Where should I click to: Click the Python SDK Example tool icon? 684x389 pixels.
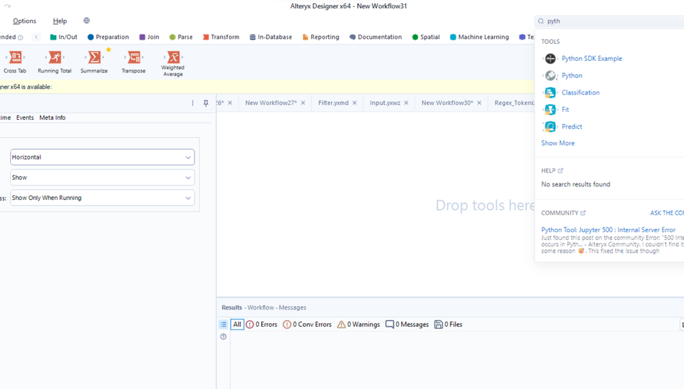click(x=550, y=58)
